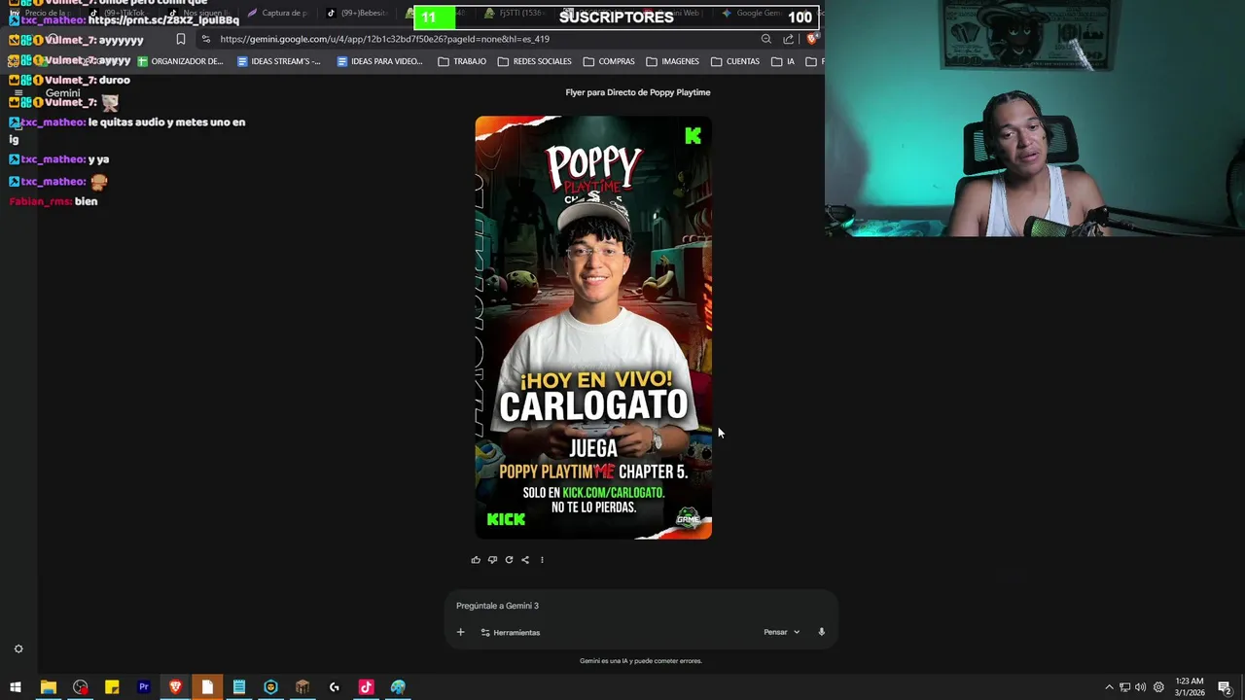This screenshot has width=1245, height=700.
Task: Switch to the Captura de p... browser tab
Action: tap(278, 13)
